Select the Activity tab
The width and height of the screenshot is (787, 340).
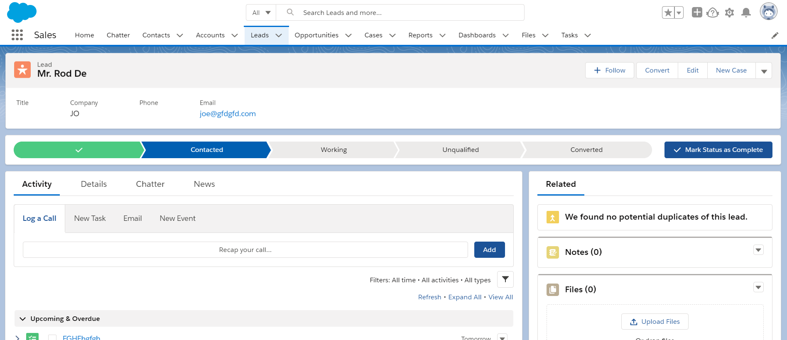37,184
